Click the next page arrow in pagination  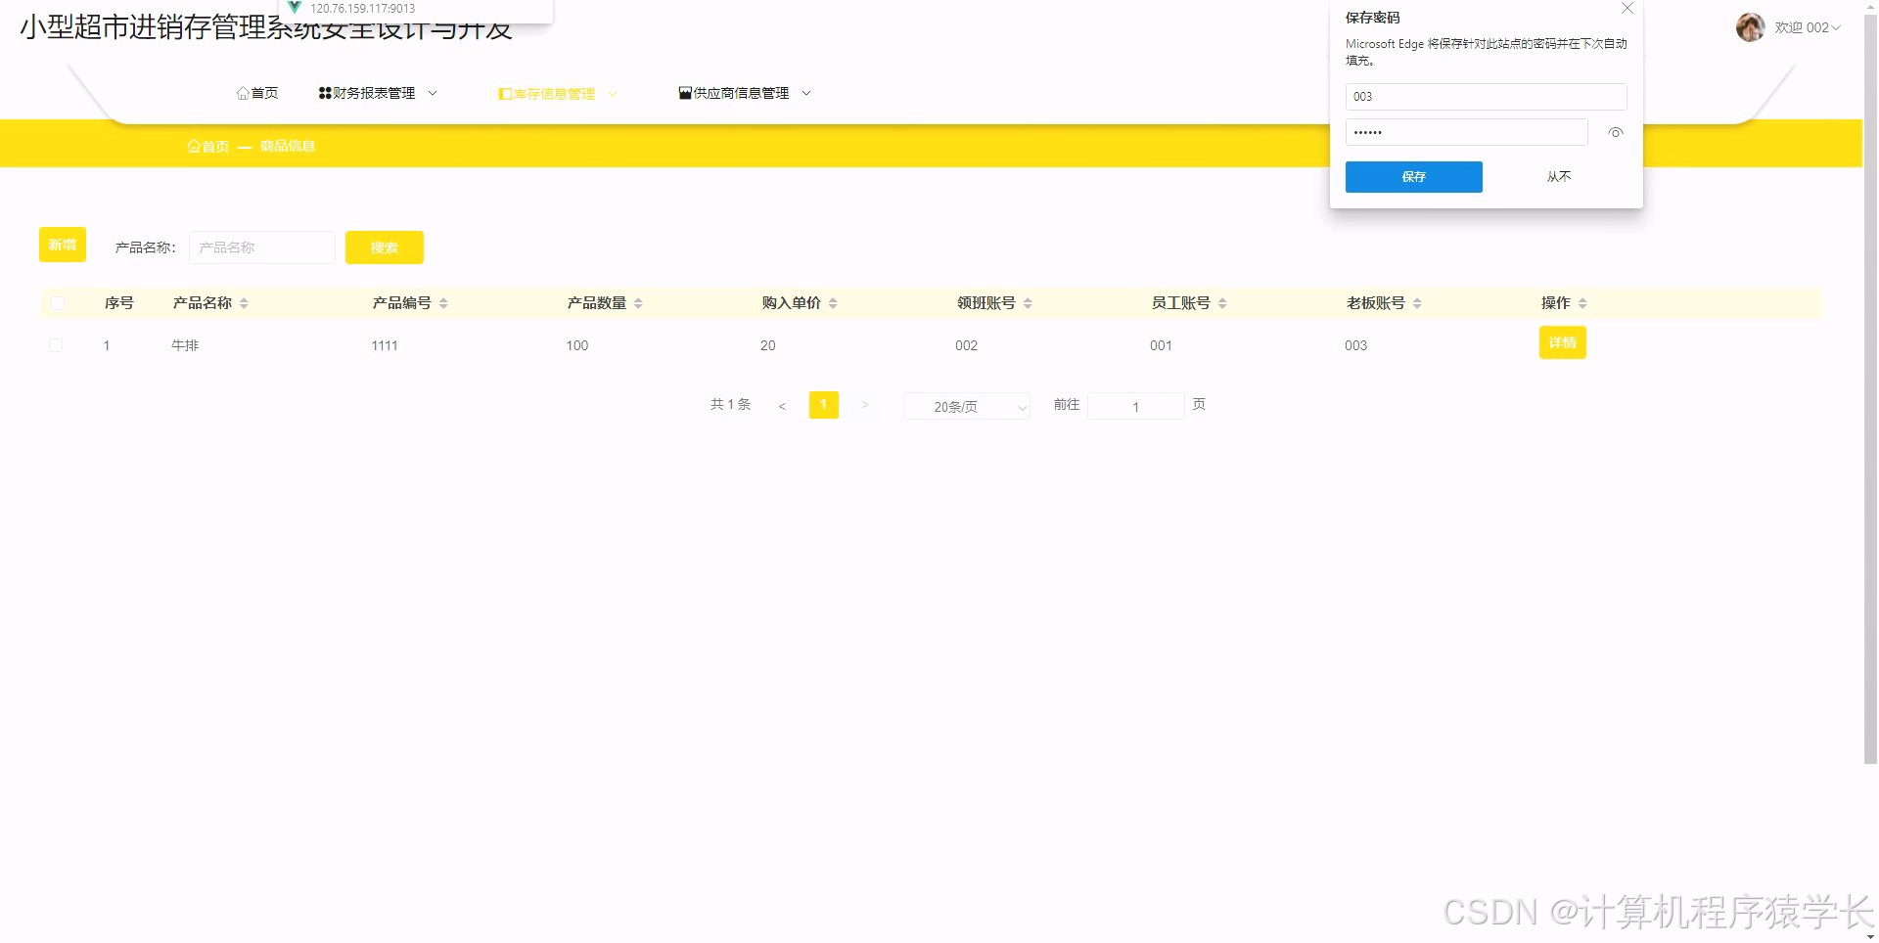pos(865,404)
